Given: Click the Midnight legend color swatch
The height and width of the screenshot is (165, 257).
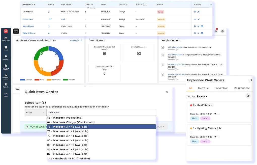Looking at the screenshot, I should [23, 80].
